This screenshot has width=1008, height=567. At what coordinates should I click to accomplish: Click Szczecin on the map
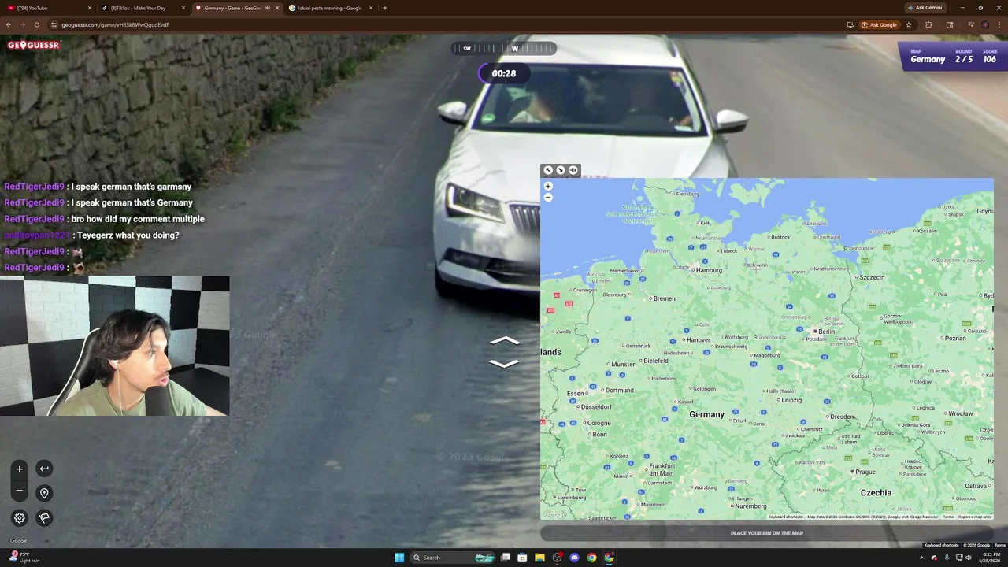coord(869,277)
